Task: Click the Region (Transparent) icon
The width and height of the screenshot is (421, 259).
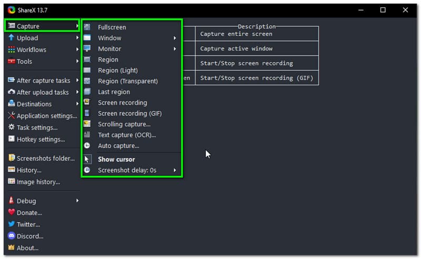Action: point(87,81)
